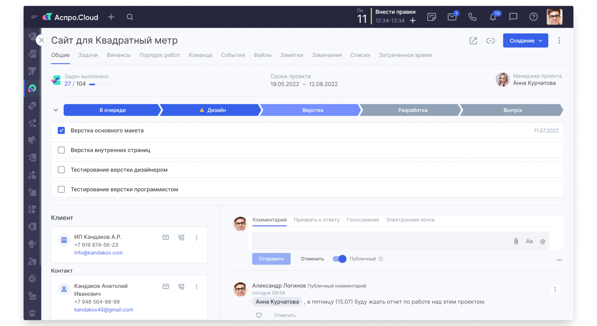This screenshot has width=597, height=326.
Task: Toggle the Публичный comment switch
Action: pos(340,259)
